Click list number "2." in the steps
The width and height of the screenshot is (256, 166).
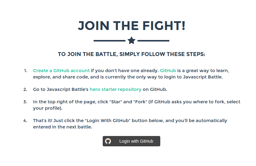[25, 89]
